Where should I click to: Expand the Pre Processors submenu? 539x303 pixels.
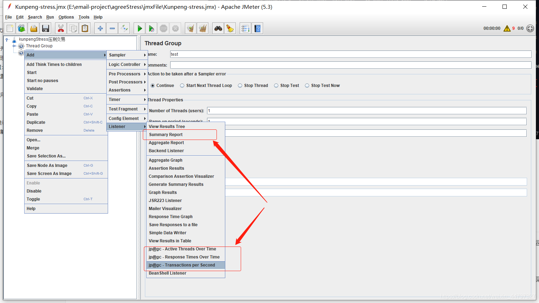coord(127,74)
